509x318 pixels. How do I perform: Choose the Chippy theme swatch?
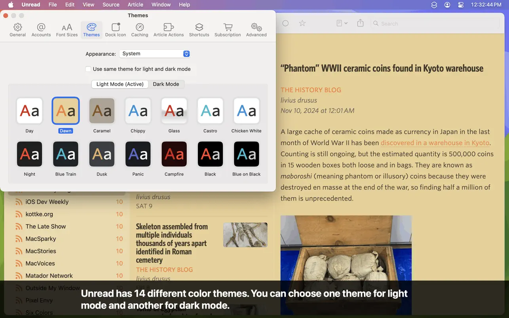[x=138, y=111]
